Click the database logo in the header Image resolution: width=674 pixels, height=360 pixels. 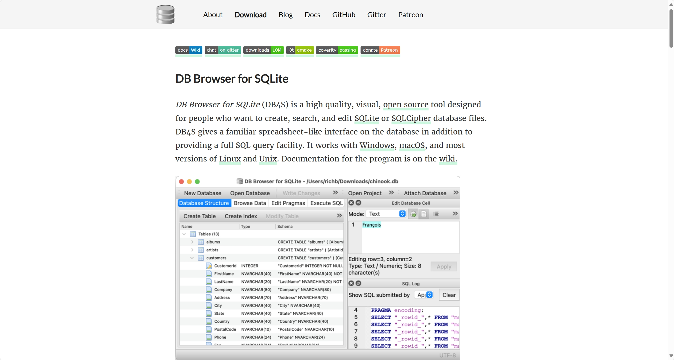[x=165, y=15]
